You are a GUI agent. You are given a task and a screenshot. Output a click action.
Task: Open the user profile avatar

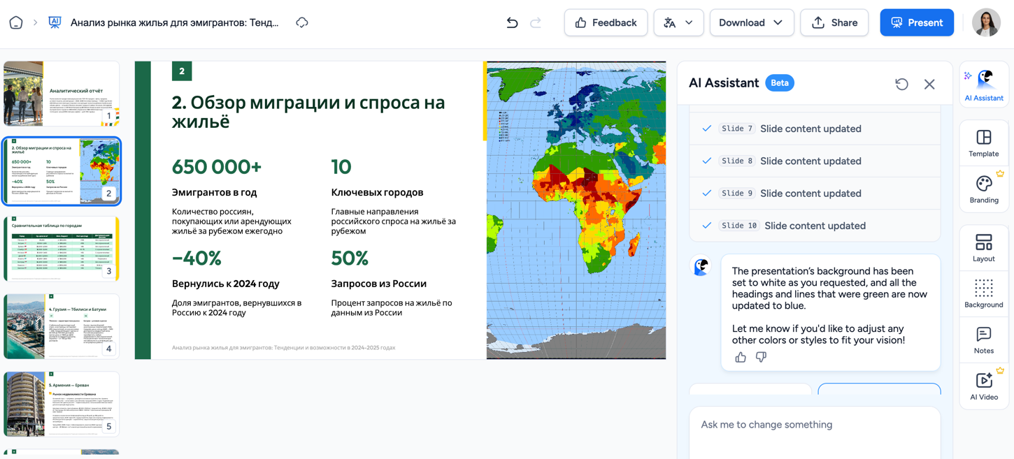point(986,22)
